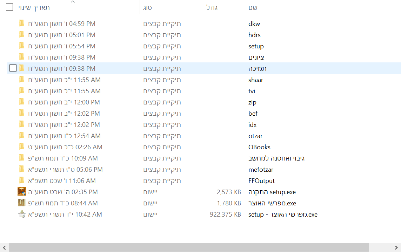Click the folder icon of bef
The height and width of the screenshot is (252, 401).
click(21, 113)
